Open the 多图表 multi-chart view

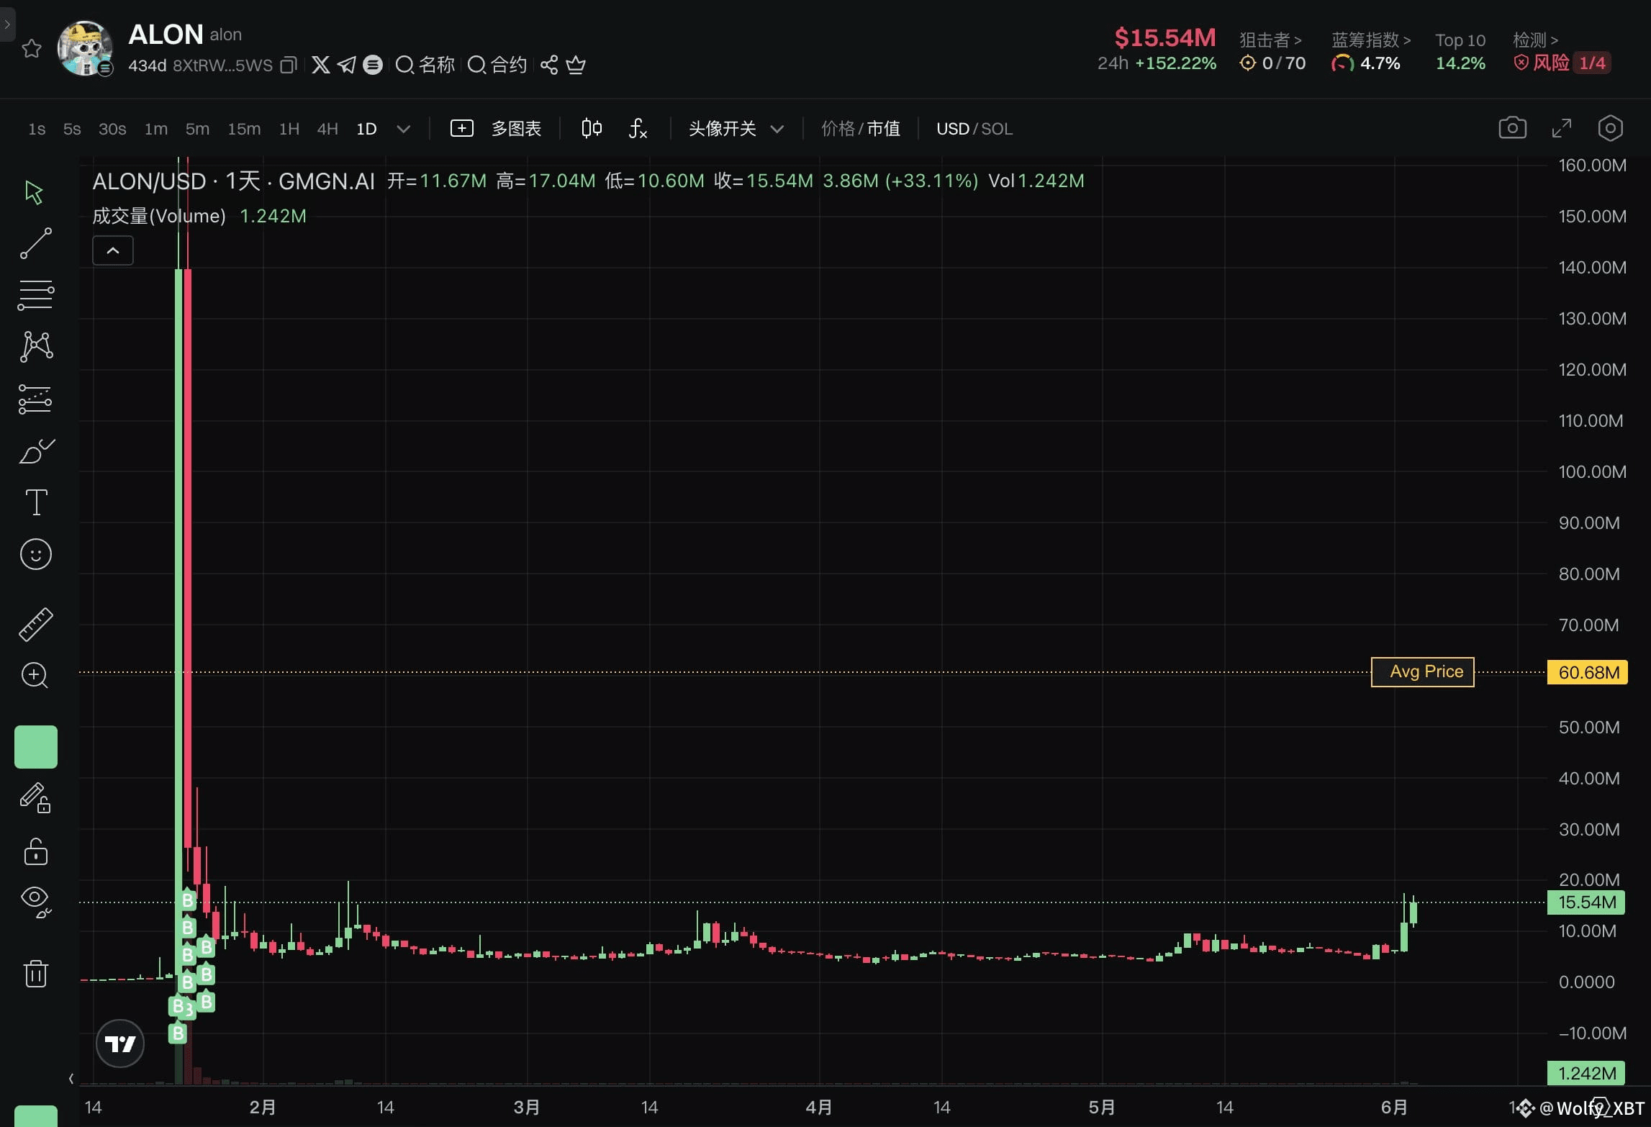click(496, 129)
